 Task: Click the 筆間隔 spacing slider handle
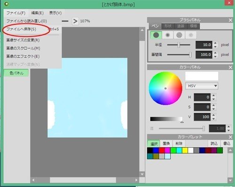click(x=190, y=55)
